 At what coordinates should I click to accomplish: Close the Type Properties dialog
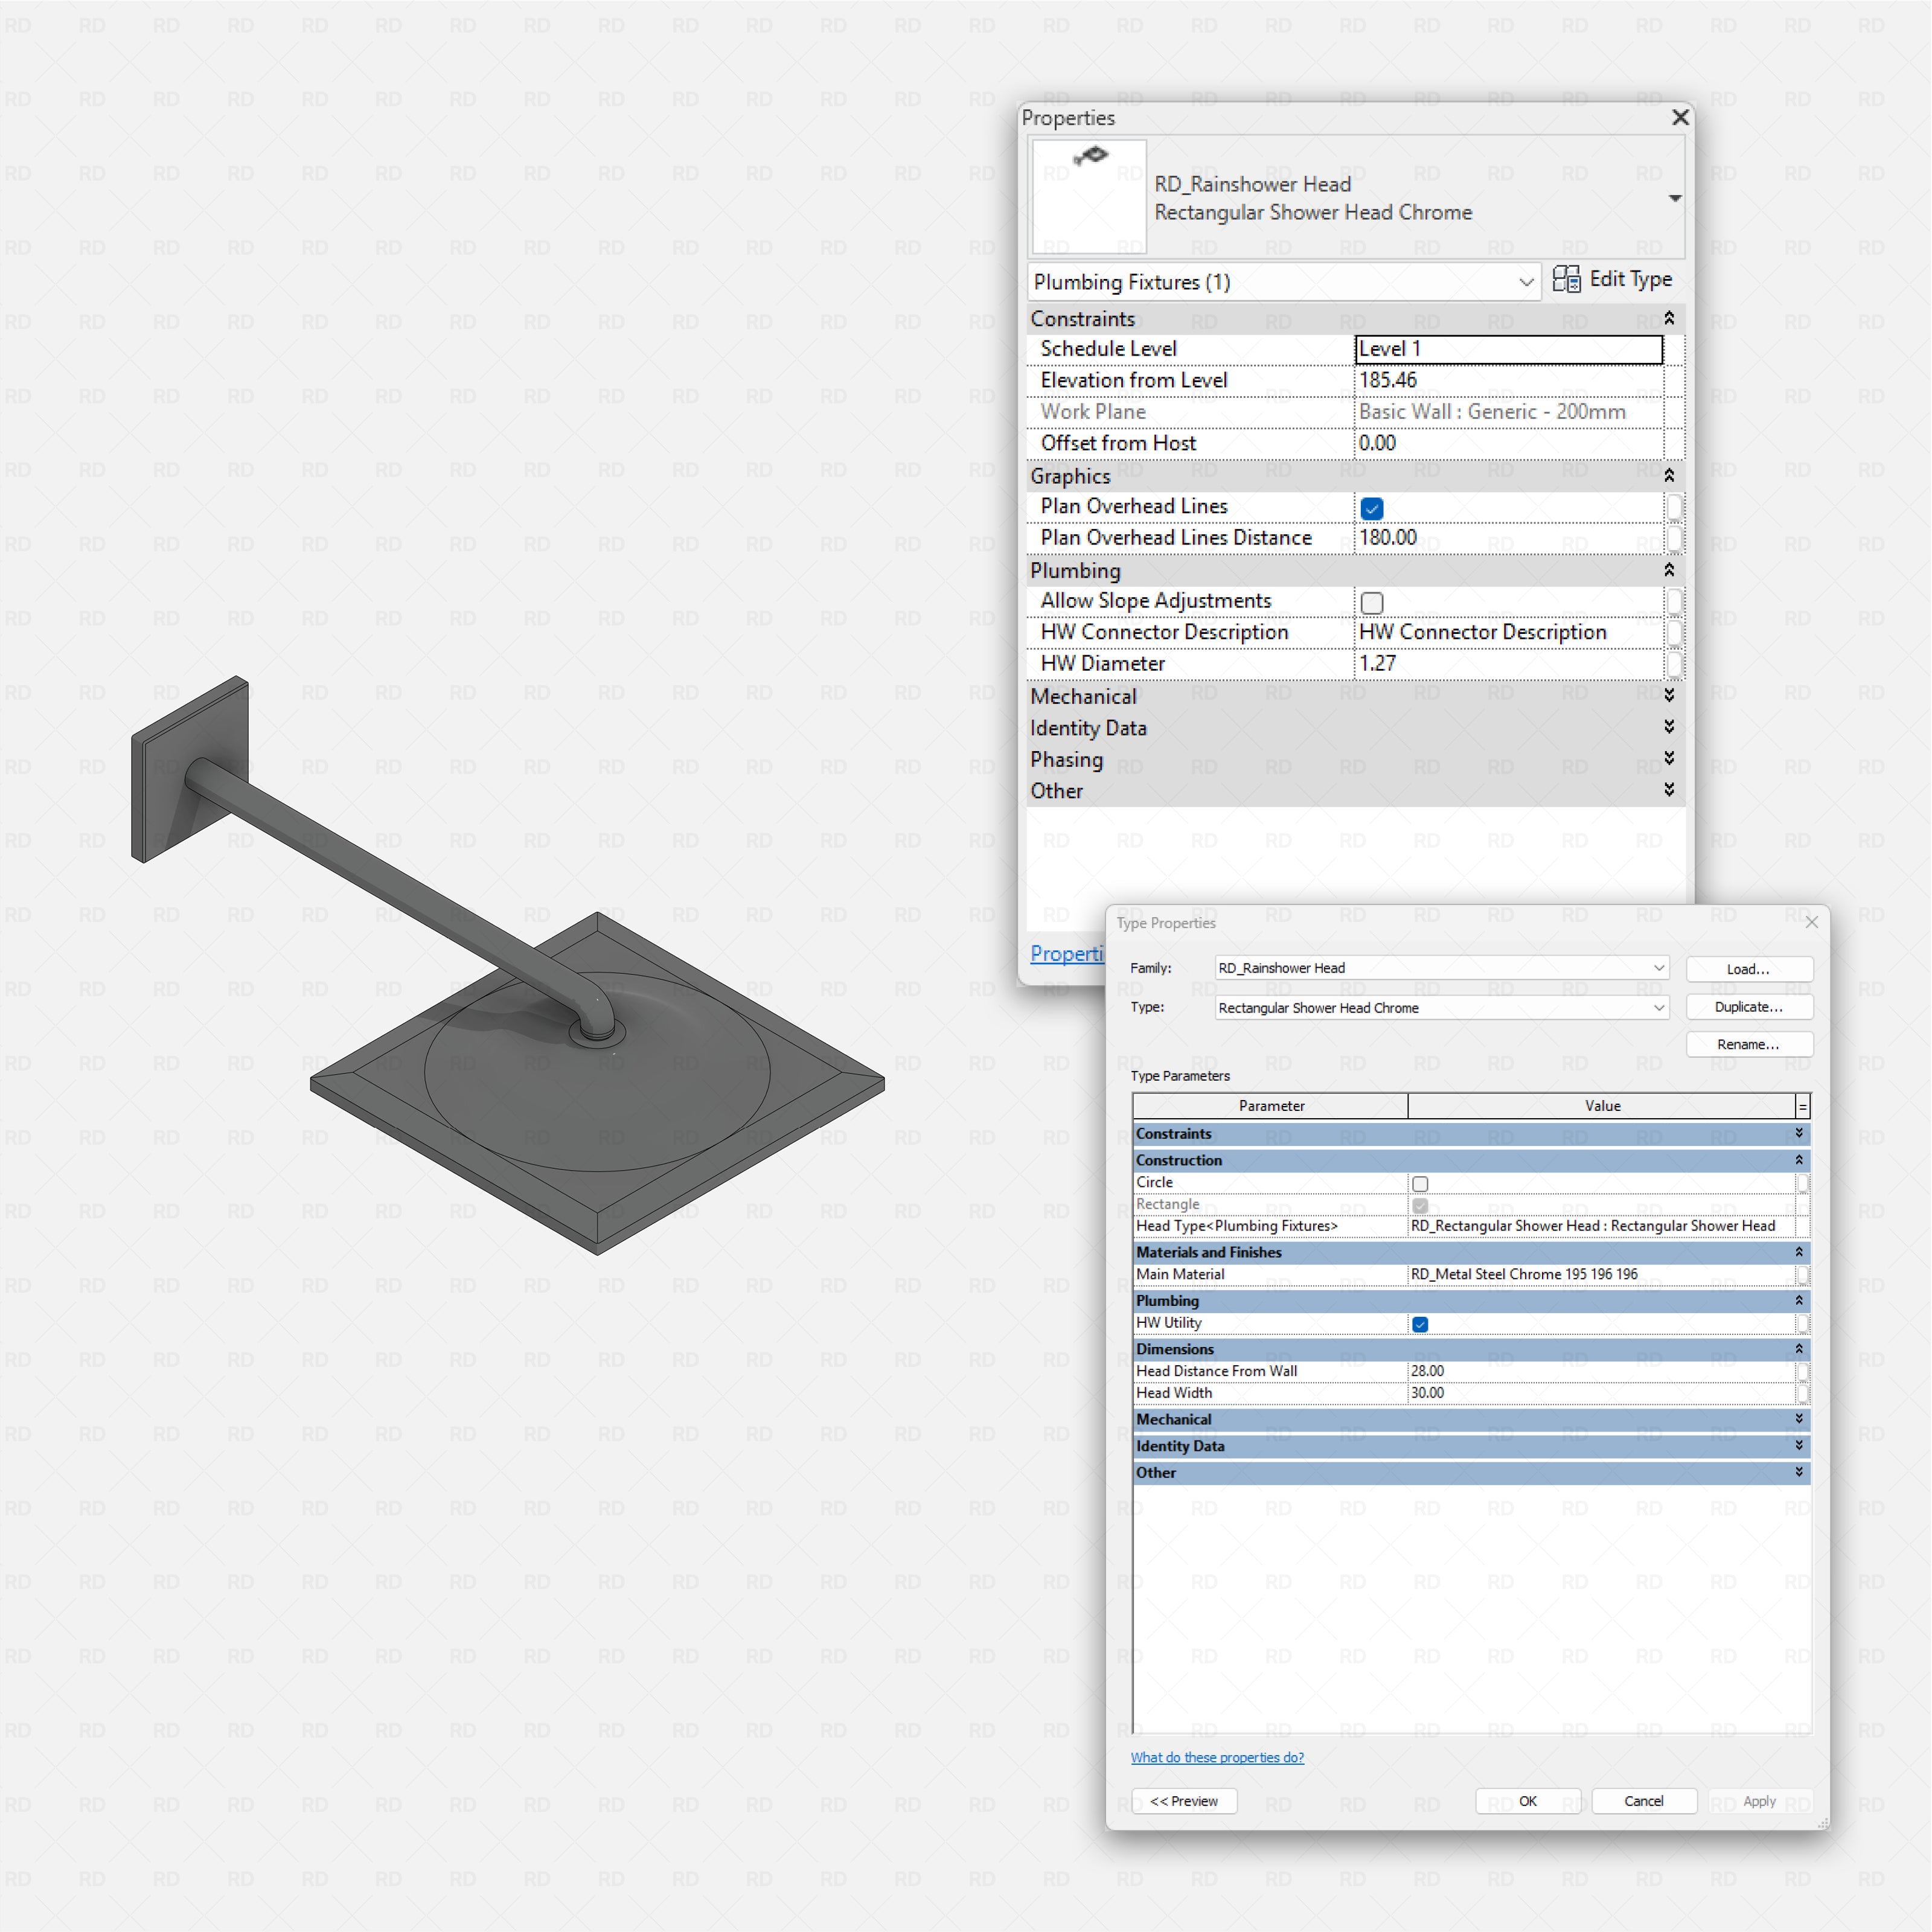1811,922
